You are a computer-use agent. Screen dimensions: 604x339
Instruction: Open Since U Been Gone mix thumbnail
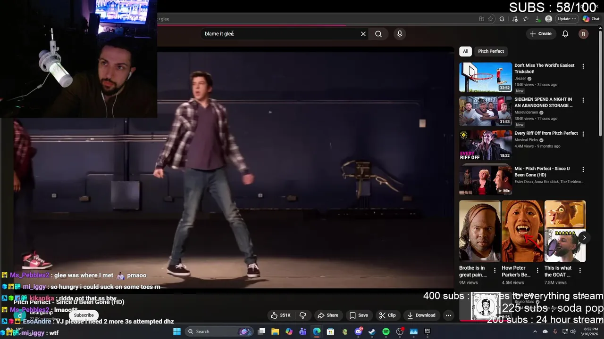tap(486, 180)
